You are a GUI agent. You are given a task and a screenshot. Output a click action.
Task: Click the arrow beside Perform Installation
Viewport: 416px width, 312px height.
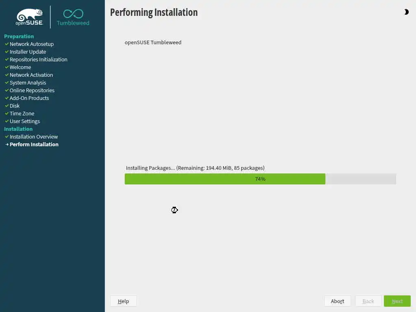[x=7, y=145]
